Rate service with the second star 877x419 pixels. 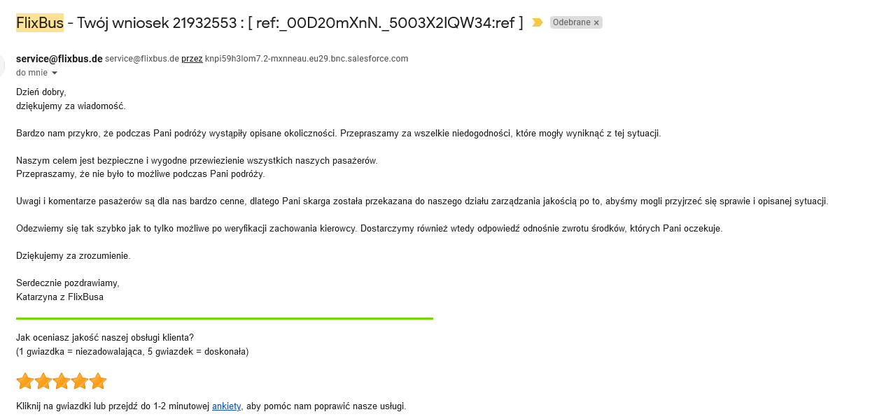43,381
